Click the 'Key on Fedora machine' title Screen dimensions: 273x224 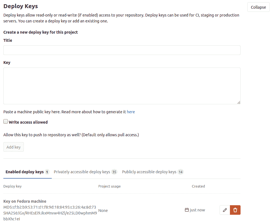[x=25, y=201]
